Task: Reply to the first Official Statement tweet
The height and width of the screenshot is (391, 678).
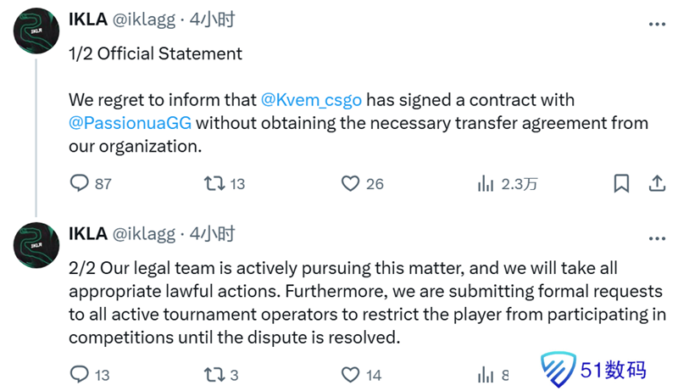Action: click(x=79, y=183)
